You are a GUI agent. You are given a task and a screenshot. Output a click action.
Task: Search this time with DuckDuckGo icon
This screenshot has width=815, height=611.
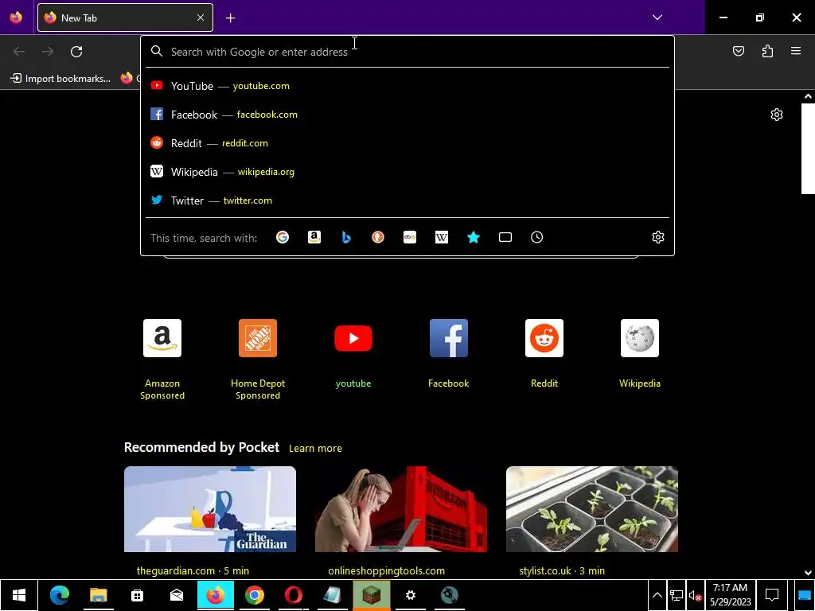pos(378,237)
